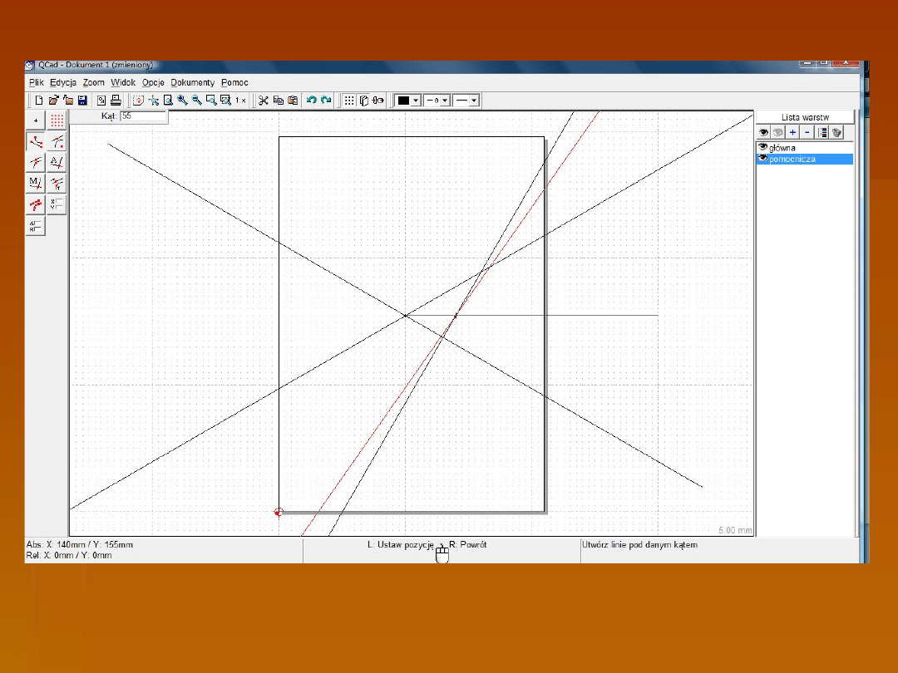Create a new document with blank page icon
898x673 pixels.
pos(39,101)
